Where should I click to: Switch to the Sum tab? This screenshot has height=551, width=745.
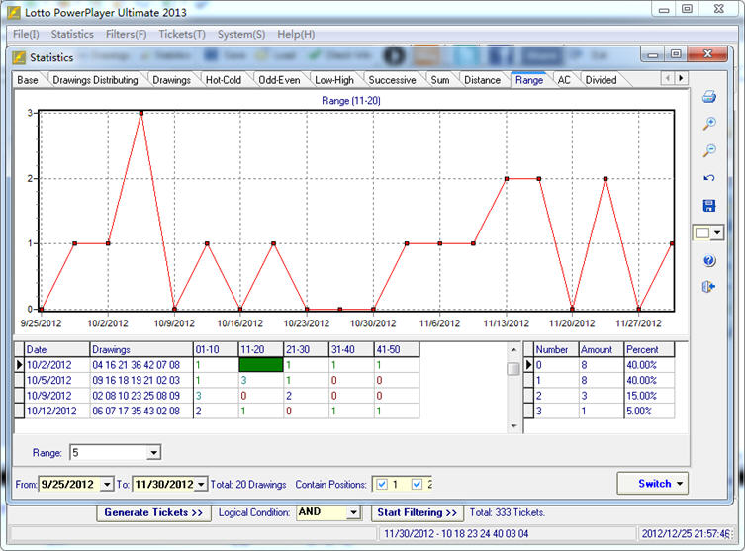(440, 80)
